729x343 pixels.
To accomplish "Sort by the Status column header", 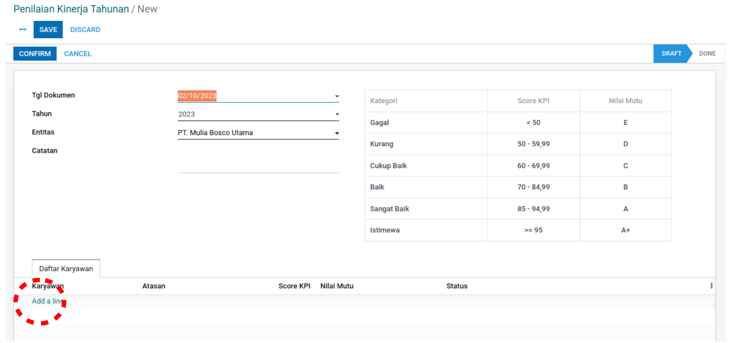I will click(x=457, y=286).
